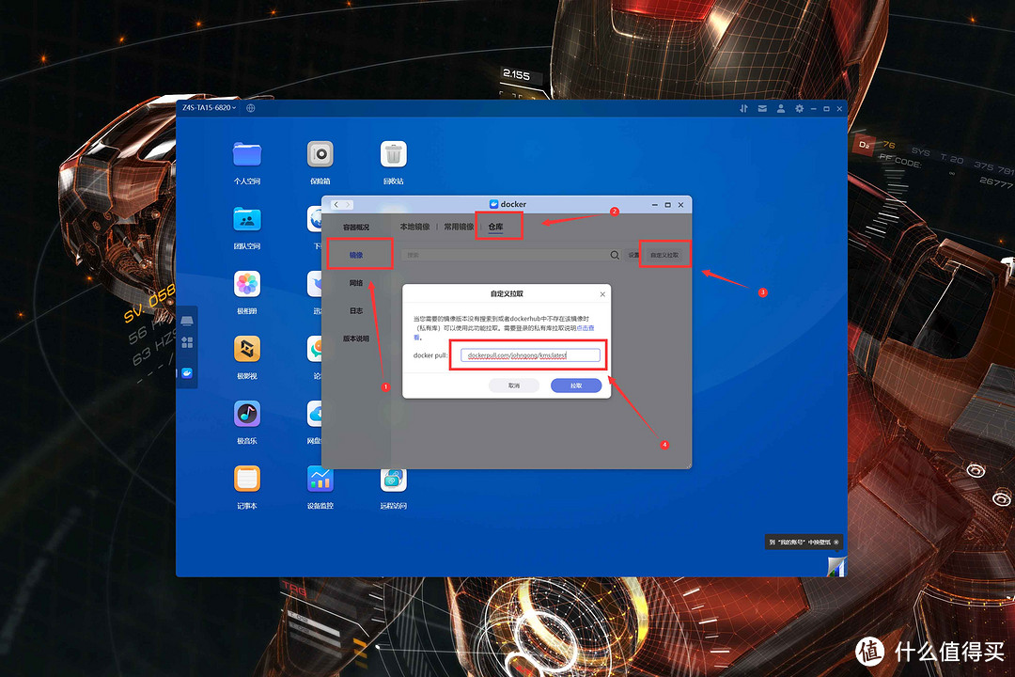Open the 保险箱 safe app
1015x677 pixels.
(x=320, y=154)
